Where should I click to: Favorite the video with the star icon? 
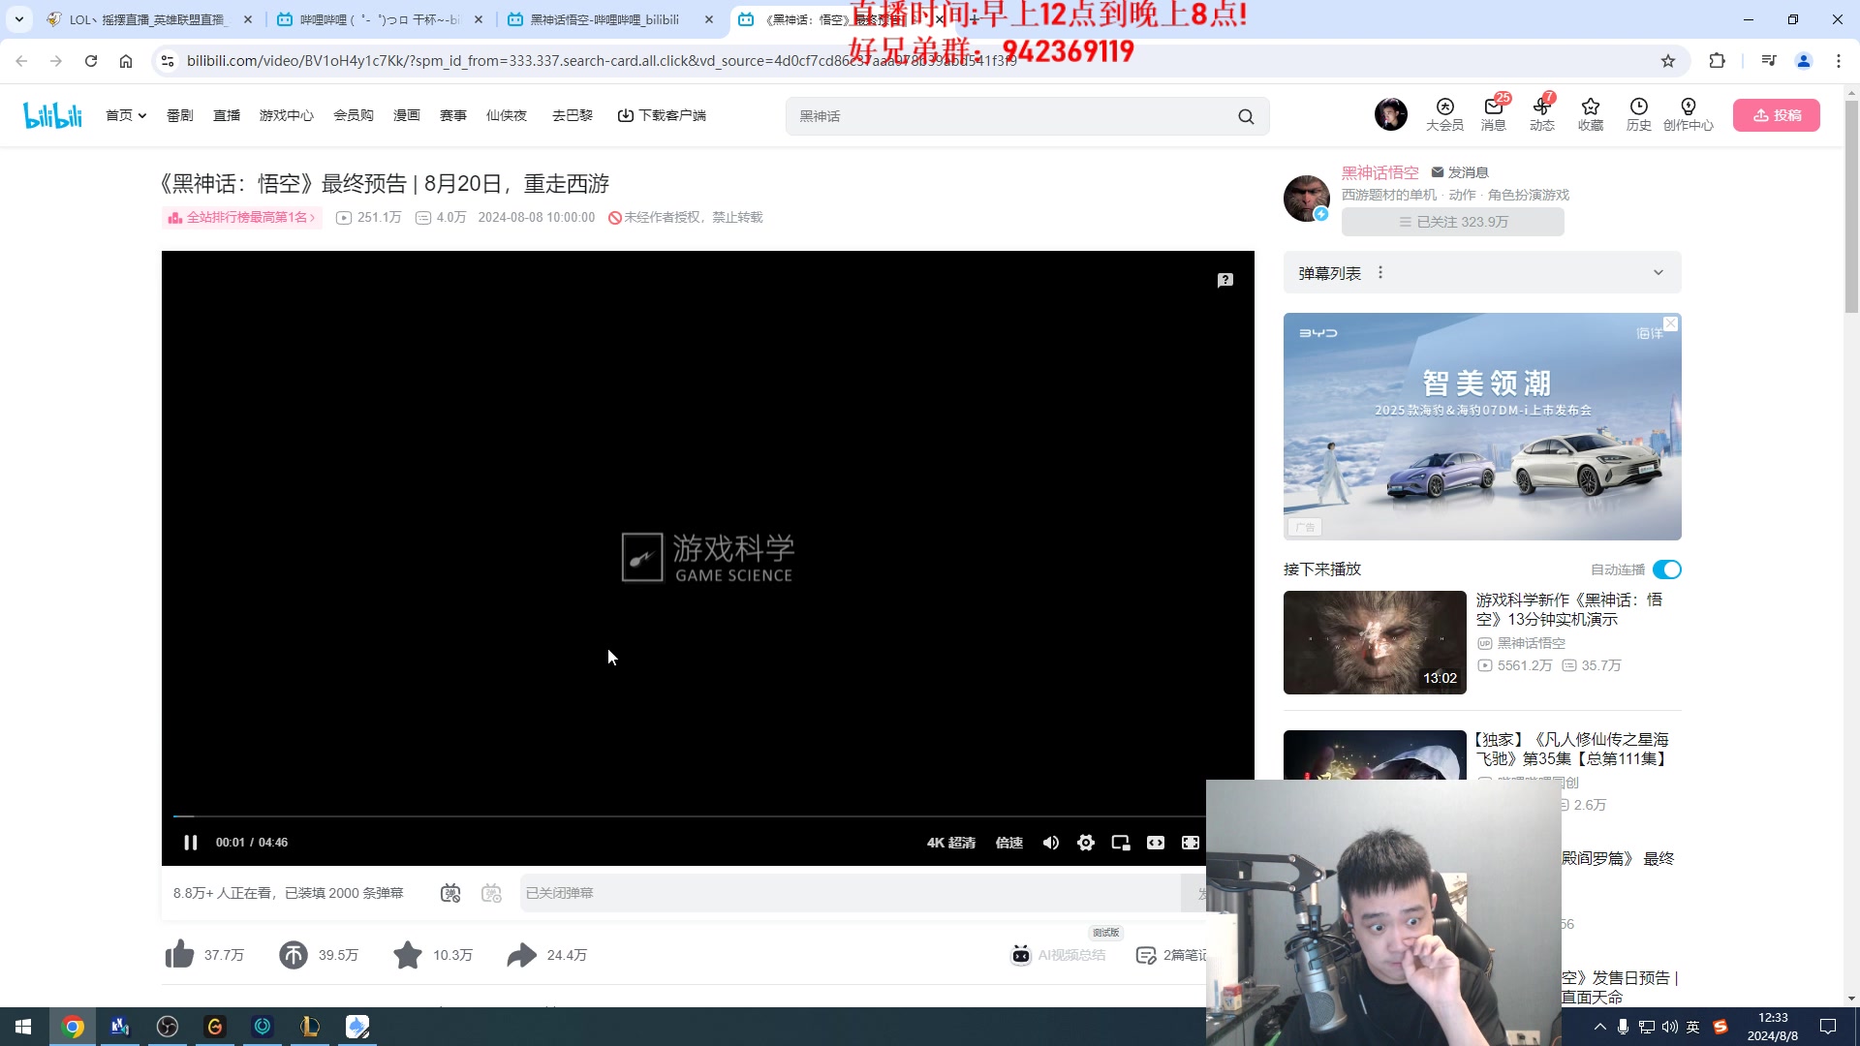click(407, 954)
